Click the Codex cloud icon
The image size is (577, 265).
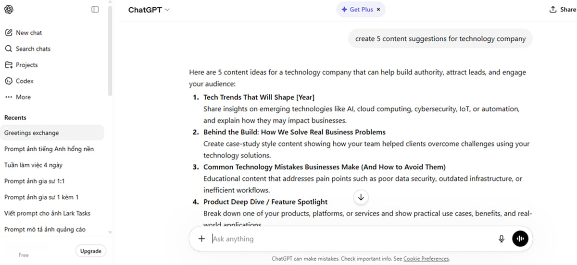(9, 81)
